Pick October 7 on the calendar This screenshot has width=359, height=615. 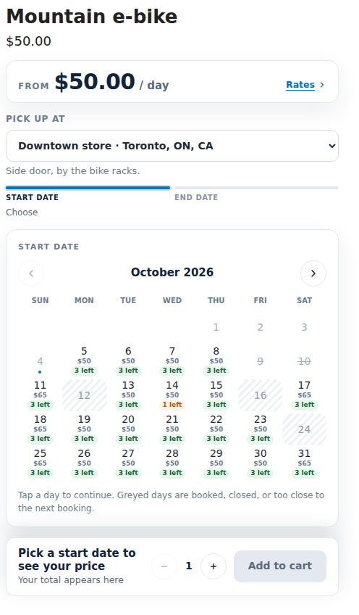172,361
